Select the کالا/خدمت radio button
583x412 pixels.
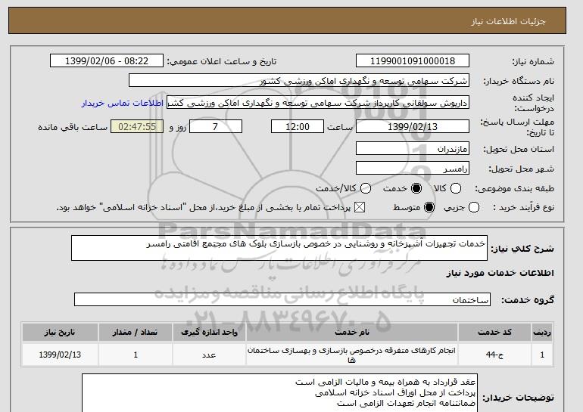click(x=366, y=188)
